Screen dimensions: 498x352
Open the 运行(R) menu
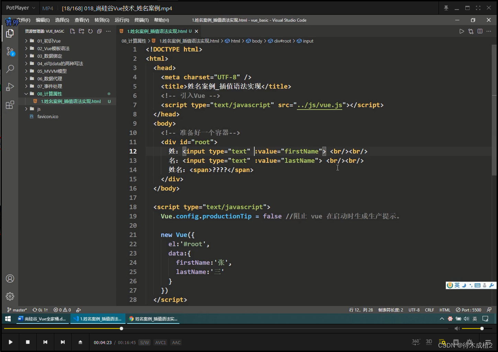(122, 20)
